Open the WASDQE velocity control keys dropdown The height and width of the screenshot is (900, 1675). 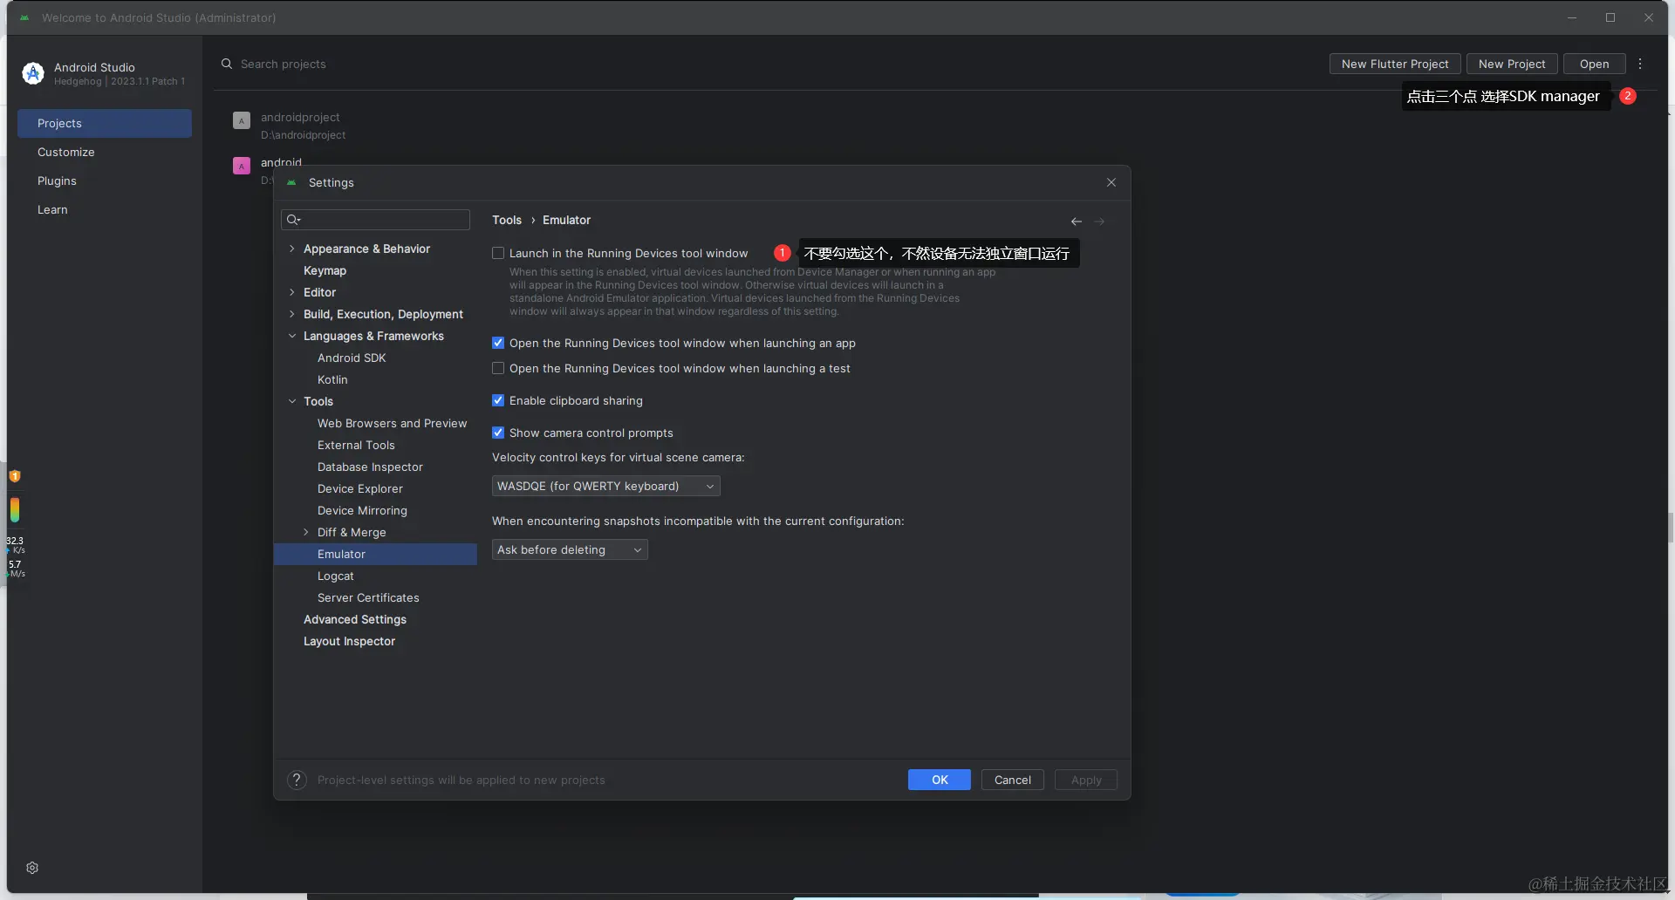pos(605,486)
